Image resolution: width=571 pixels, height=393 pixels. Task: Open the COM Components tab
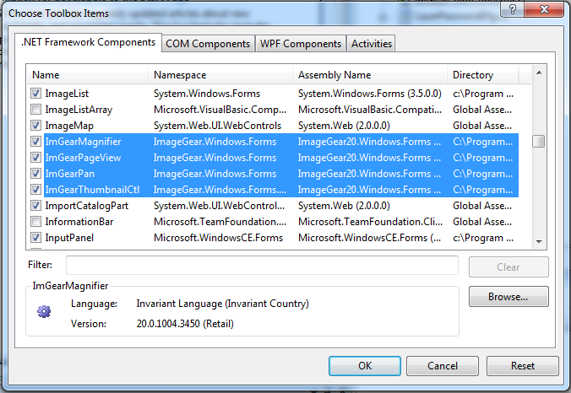click(x=208, y=44)
